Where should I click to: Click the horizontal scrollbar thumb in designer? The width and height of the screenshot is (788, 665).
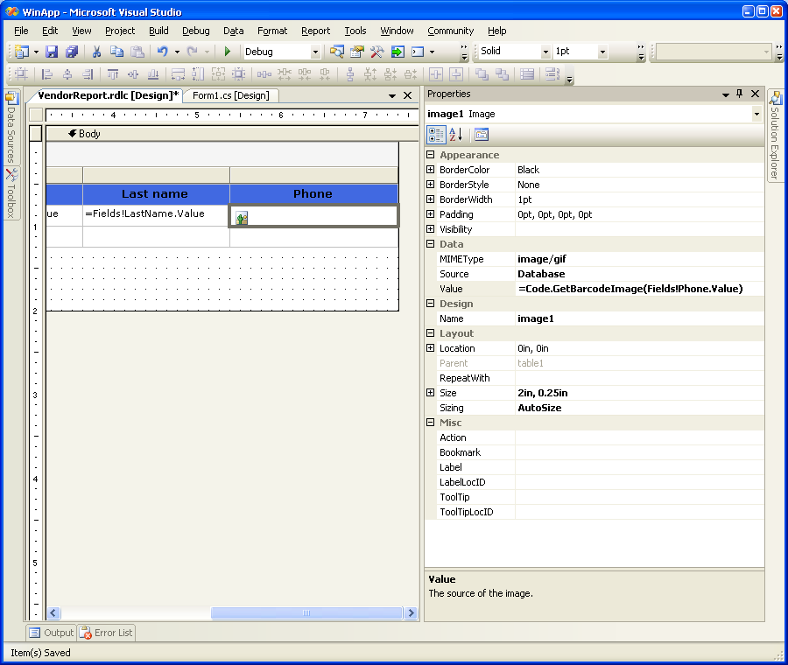(306, 613)
